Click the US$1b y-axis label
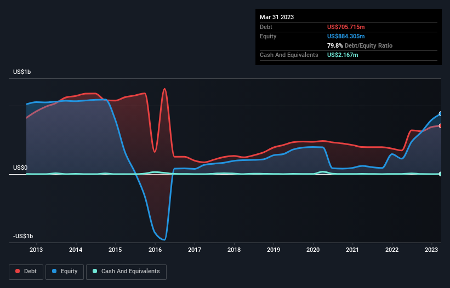Viewport: 450px width, 288px height. pyautogui.click(x=22, y=72)
